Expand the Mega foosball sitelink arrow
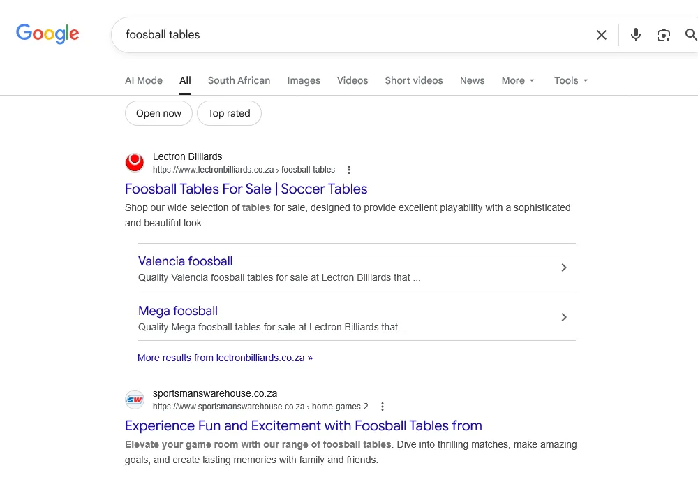Image resolution: width=698 pixels, height=489 pixels. click(564, 317)
